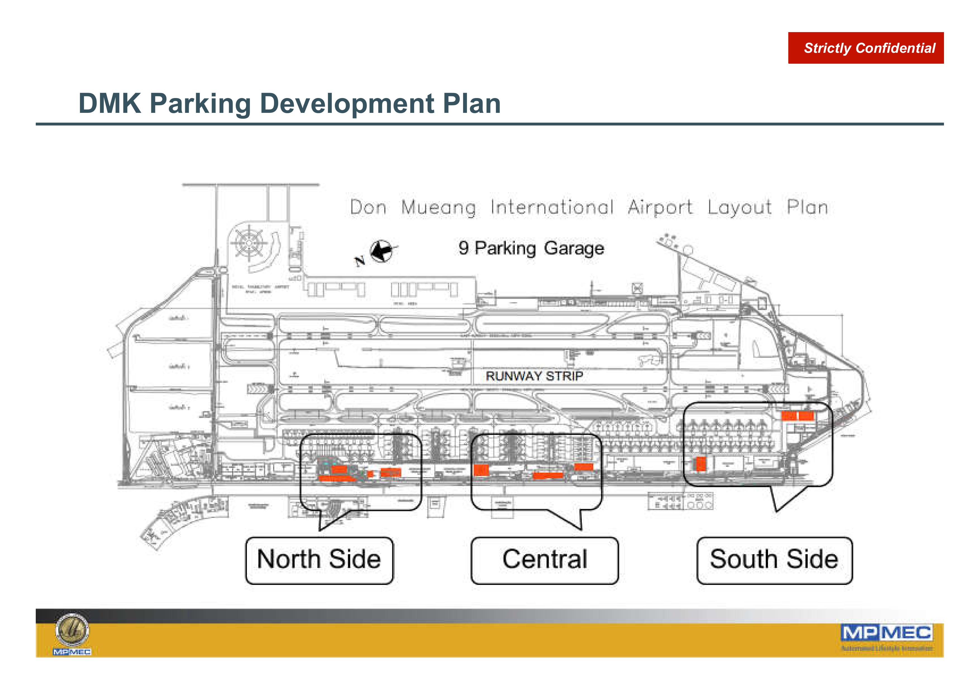Screen dimensions: 980x693
Task: Click the 9 Parking Garage label
Action: pos(531,249)
